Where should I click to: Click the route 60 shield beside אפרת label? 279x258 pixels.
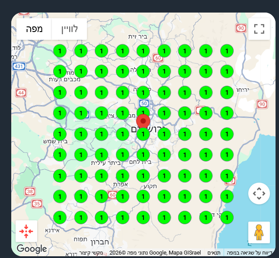[112, 195]
